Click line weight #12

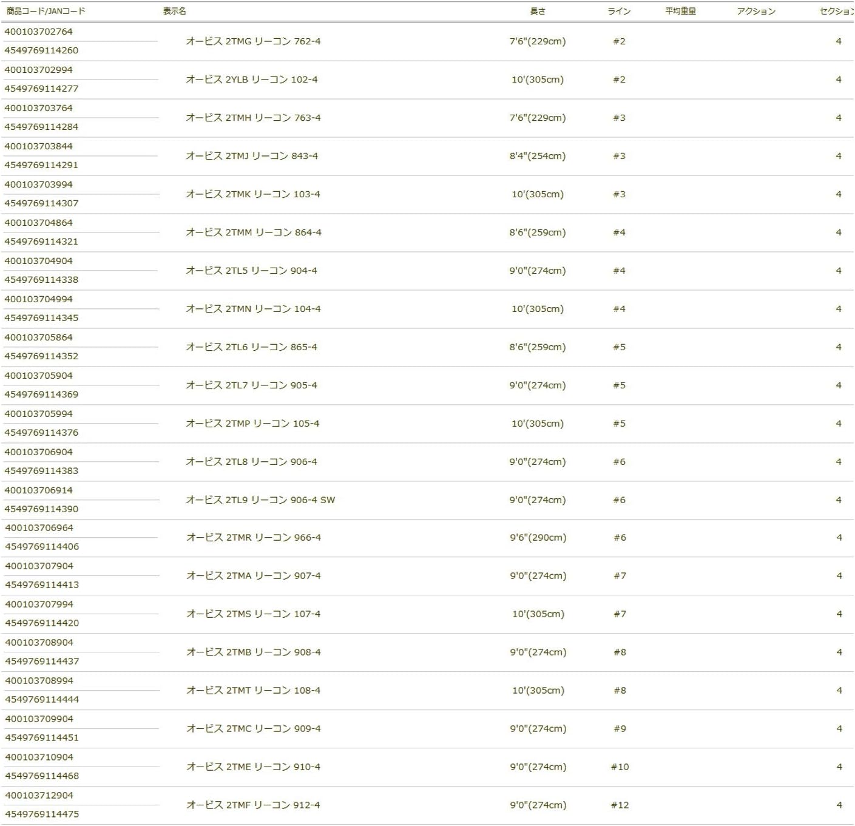pos(620,805)
